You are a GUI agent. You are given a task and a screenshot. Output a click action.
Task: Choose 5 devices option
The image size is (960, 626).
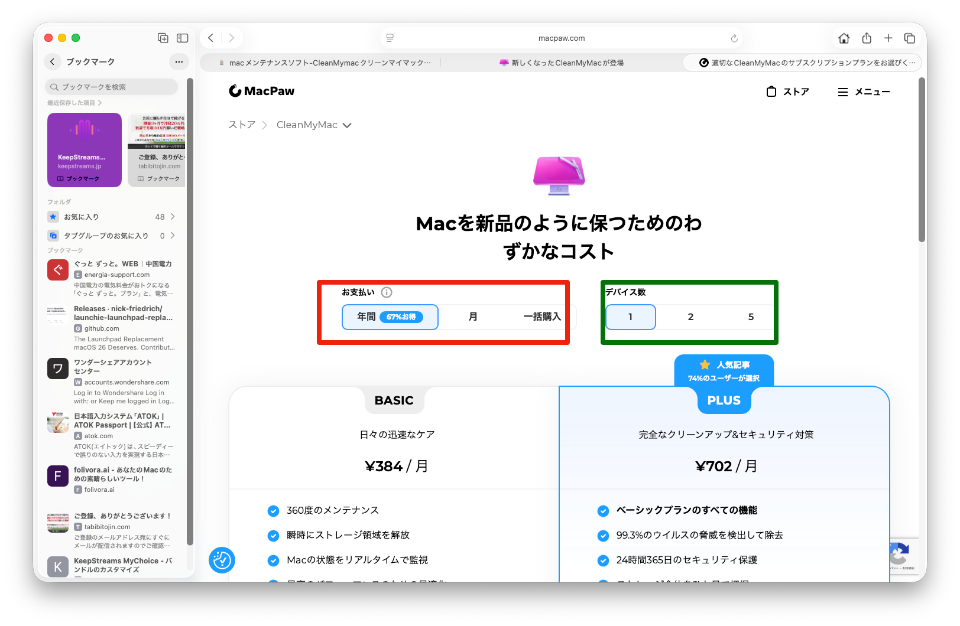[x=751, y=317]
